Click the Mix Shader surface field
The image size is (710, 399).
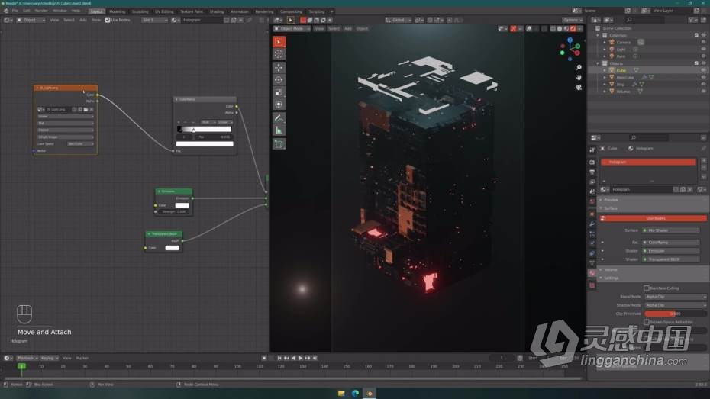[x=672, y=230]
